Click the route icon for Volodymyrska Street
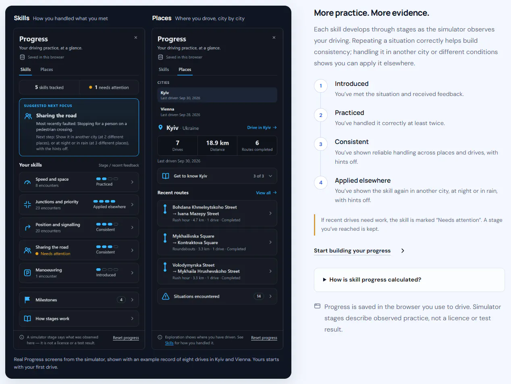 click(165, 267)
